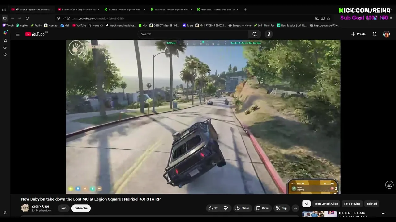Click the shield site security icon
Screen dimensions: 396x222
coord(58,18)
